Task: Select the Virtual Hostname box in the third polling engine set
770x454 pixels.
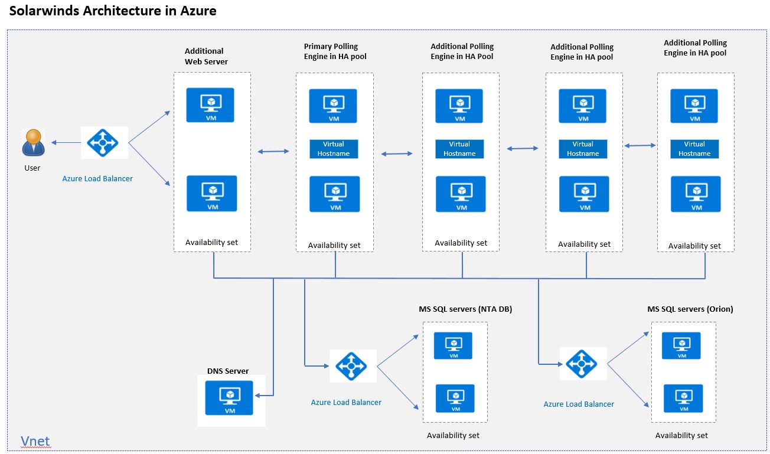Action: (583, 149)
